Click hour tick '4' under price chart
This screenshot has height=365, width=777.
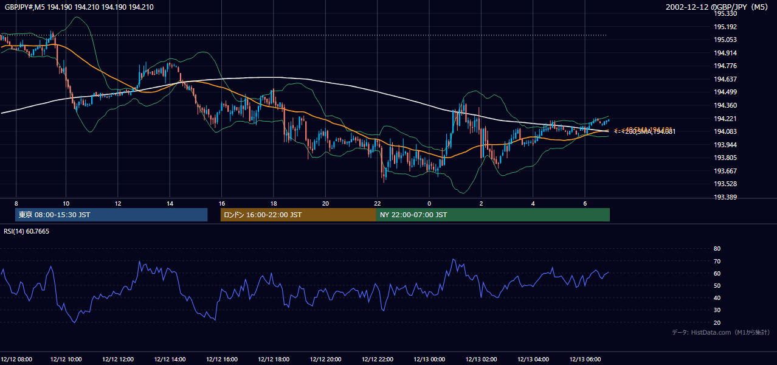533,204
